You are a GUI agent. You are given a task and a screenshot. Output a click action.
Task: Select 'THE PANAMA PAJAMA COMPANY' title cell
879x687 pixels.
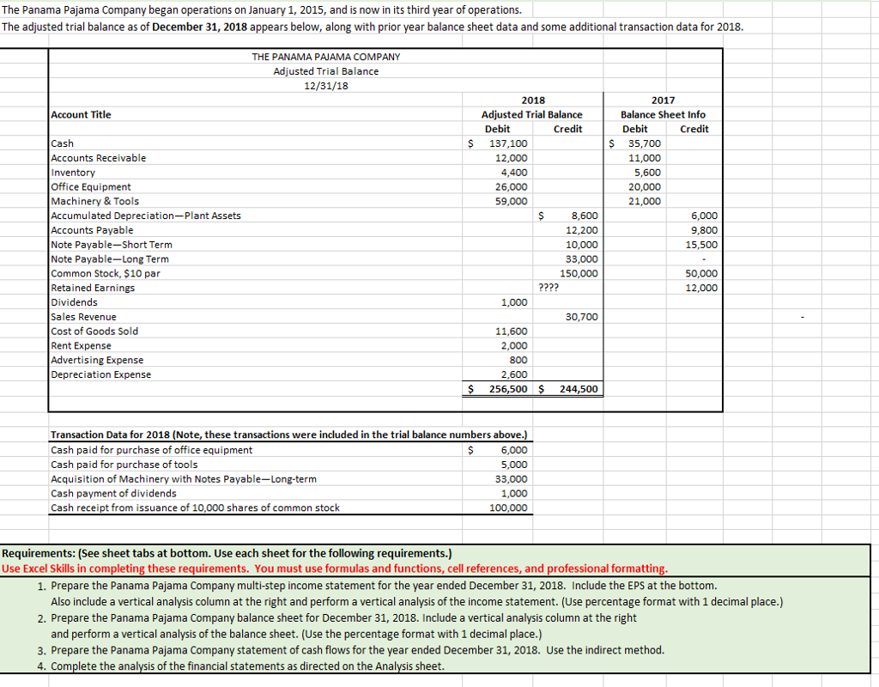[x=326, y=57]
